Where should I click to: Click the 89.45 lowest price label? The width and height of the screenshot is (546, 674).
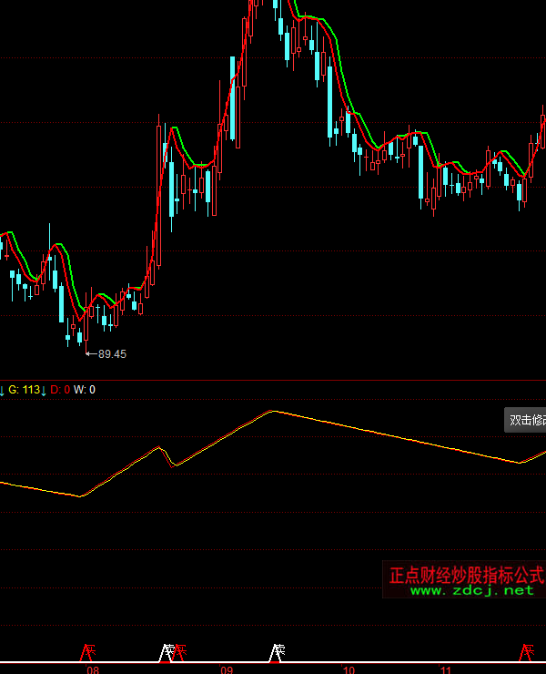[112, 353]
